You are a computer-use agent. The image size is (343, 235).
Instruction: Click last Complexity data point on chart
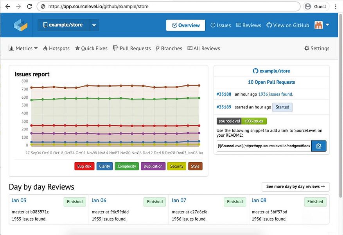199,98
